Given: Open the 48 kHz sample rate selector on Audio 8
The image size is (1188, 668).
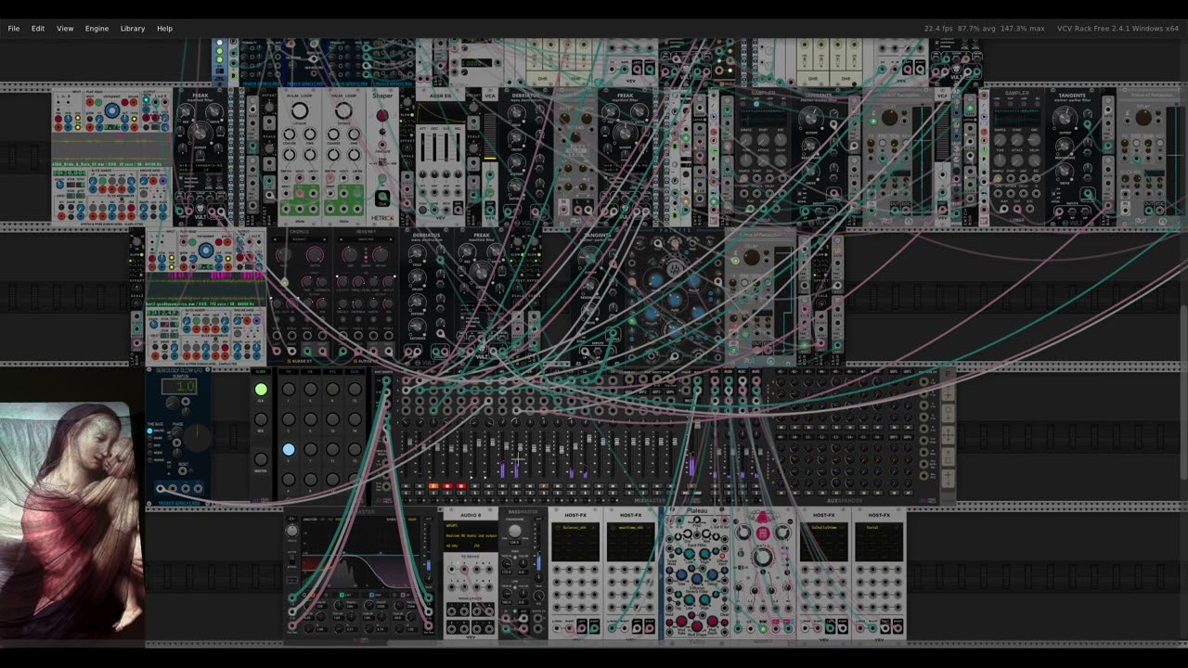Looking at the screenshot, I should click(453, 546).
